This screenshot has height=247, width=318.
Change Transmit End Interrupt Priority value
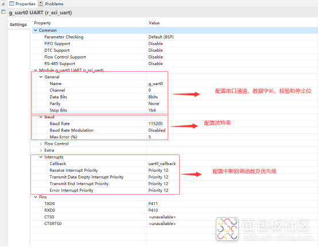(158, 184)
